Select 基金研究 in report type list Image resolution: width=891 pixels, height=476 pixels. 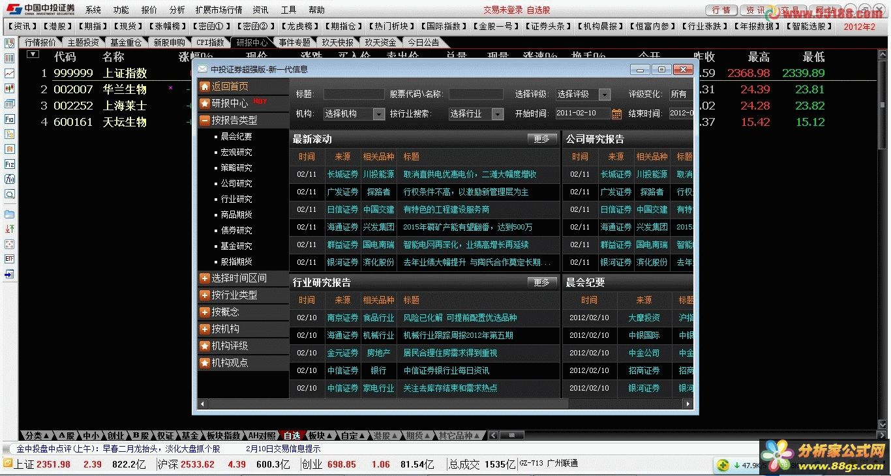[x=236, y=246]
